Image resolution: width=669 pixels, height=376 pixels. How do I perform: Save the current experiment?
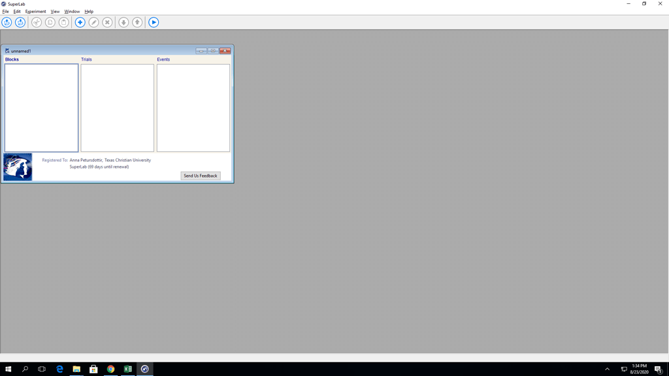click(x=20, y=22)
